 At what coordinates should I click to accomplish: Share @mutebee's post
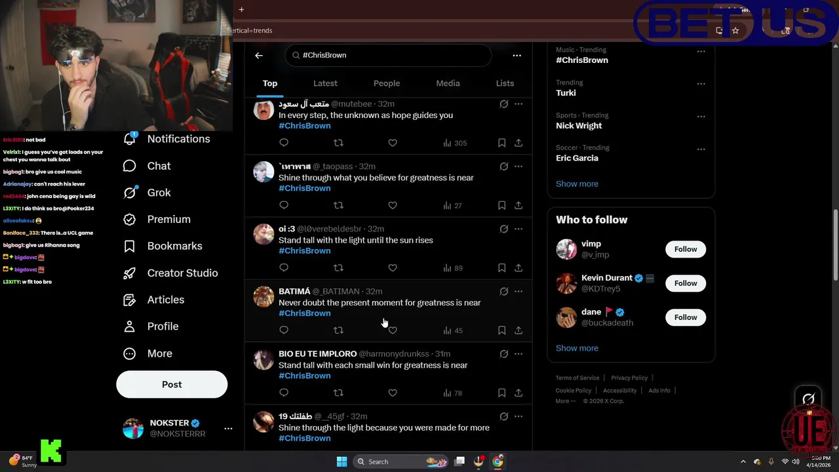pos(518,143)
